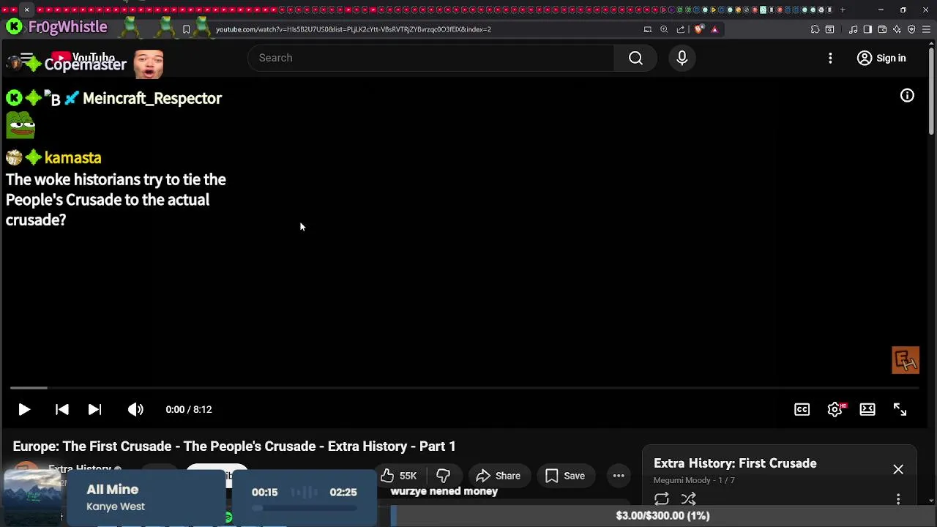Click the video info card icon

[x=907, y=96]
